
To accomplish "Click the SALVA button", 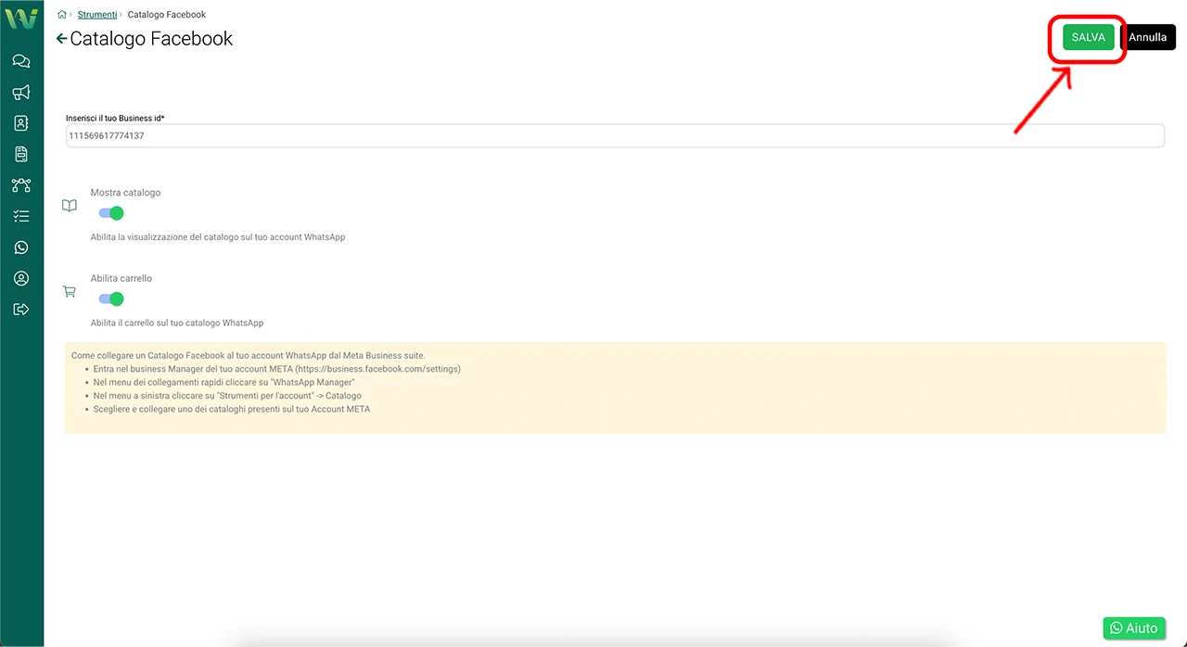I will point(1089,37).
